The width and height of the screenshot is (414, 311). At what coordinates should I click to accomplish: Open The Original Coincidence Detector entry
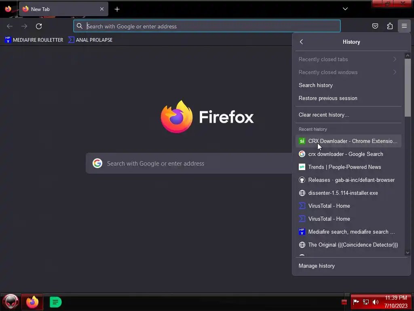click(348, 245)
